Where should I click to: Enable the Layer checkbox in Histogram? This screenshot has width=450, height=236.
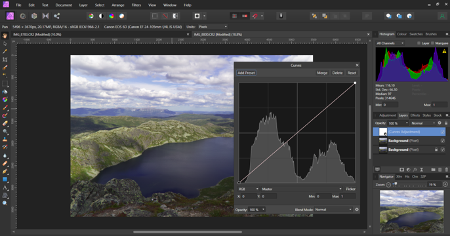pyautogui.click(x=419, y=43)
